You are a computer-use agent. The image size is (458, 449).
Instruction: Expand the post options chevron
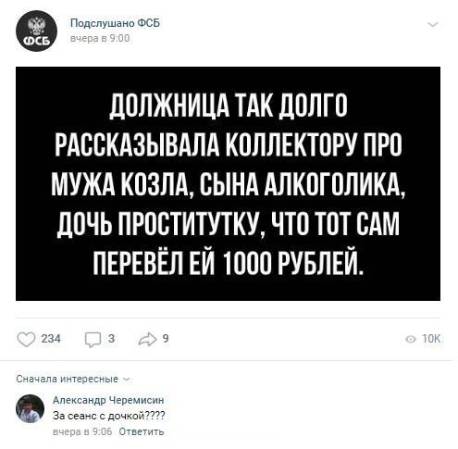pyautogui.click(x=433, y=25)
